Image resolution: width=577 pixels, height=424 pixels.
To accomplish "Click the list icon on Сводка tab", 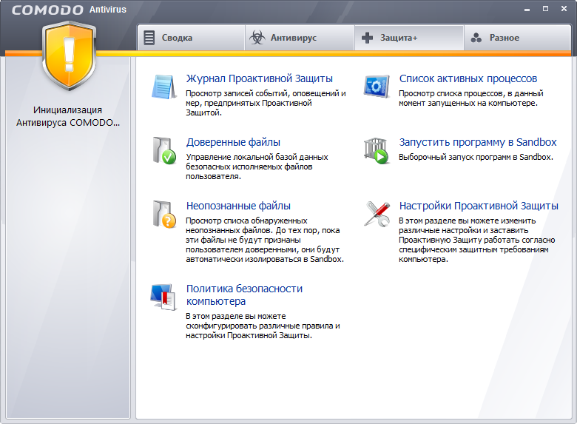I will tap(149, 38).
